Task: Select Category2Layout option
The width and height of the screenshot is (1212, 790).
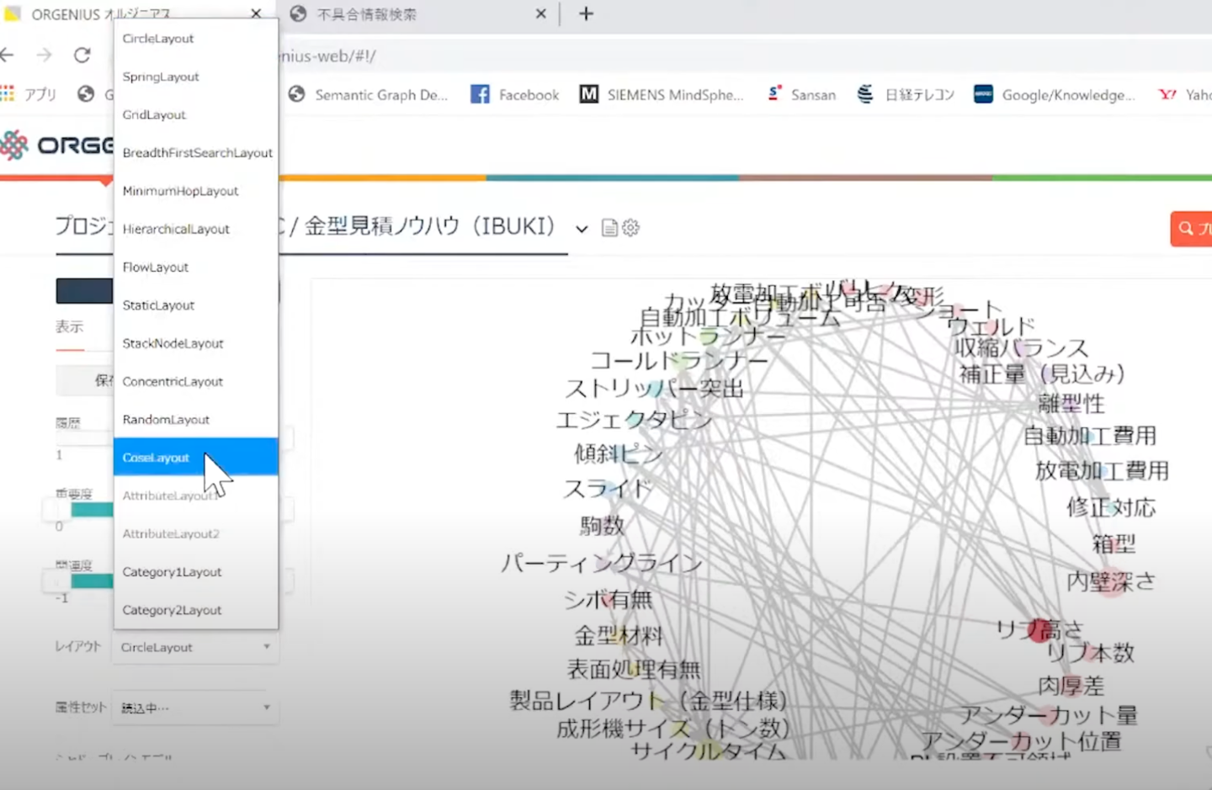Action: [x=196, y=610]
